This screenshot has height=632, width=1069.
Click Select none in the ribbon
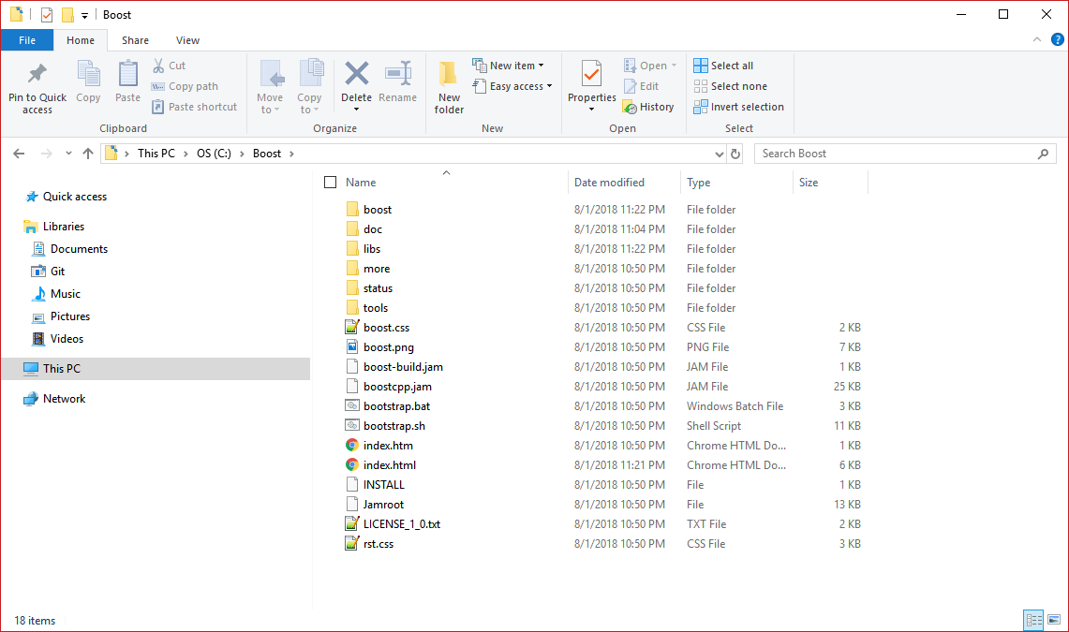pyautogui.click(x=730, y=86)
